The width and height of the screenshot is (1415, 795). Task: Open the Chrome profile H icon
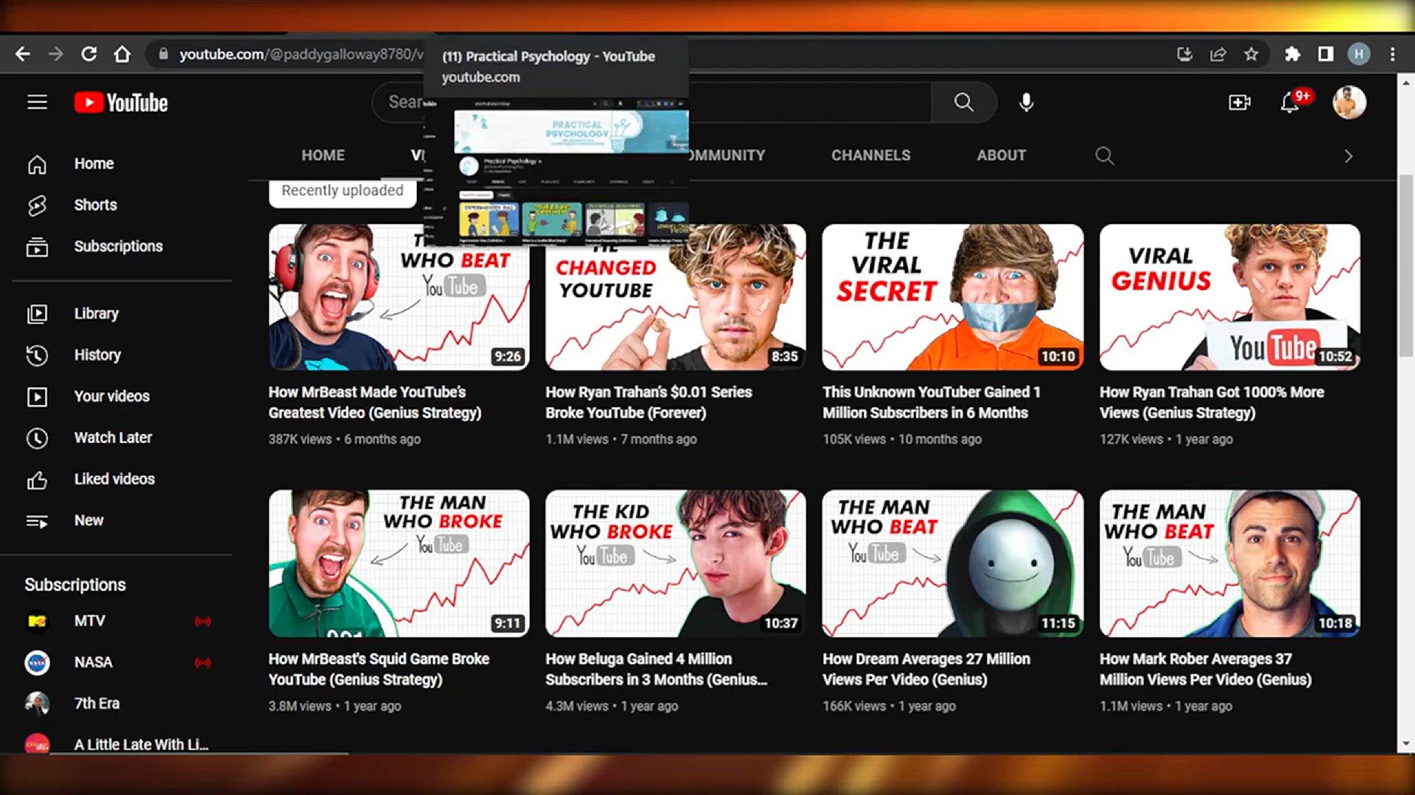click(x=1359, y=54)
